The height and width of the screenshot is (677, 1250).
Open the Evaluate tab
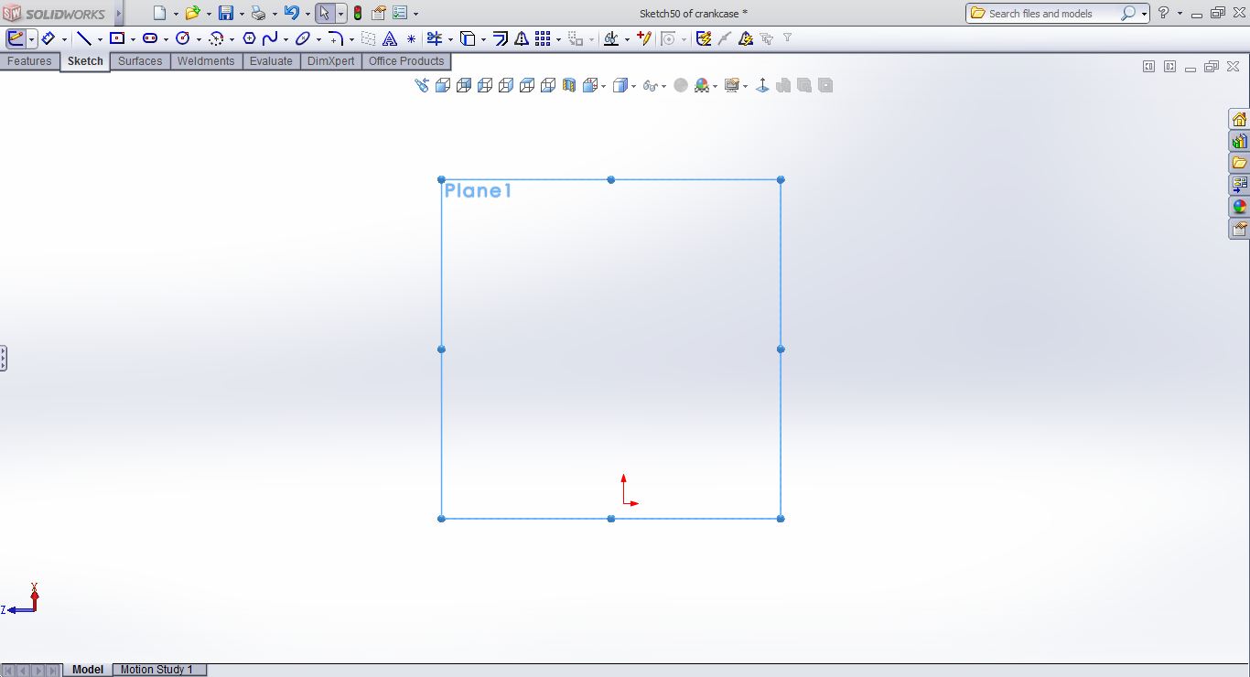(271, 61)
